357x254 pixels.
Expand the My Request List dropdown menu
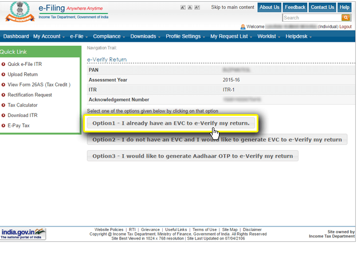[x=231, y=37]
